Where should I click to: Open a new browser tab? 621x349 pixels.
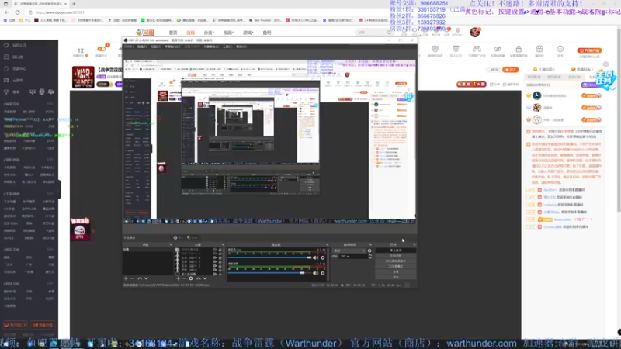pyautogui.click(x=74, y=4)
